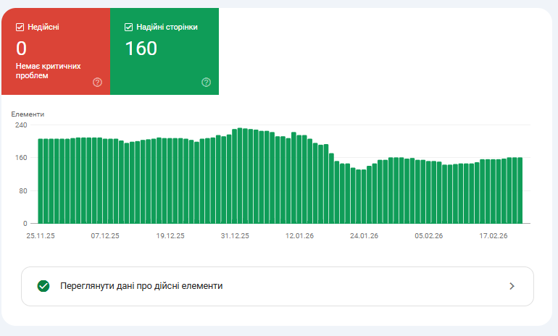Toggle the Недійсні checkbox

pos(20,28)
